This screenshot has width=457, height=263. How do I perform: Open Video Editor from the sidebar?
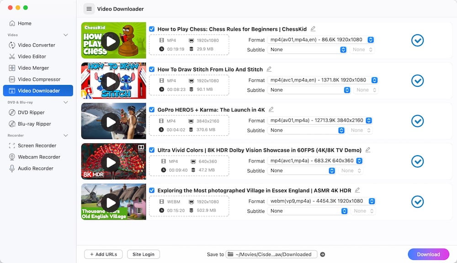[38, 57]
